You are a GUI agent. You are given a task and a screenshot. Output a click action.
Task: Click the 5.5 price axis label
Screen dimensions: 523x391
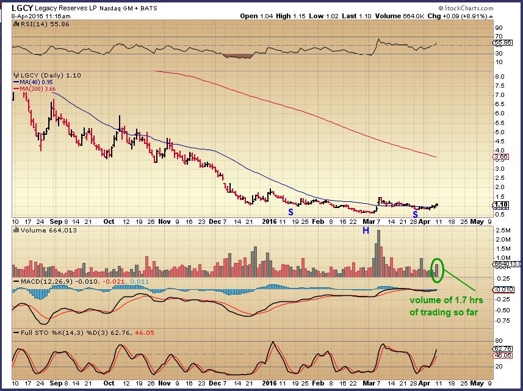(x=500, y=123)
